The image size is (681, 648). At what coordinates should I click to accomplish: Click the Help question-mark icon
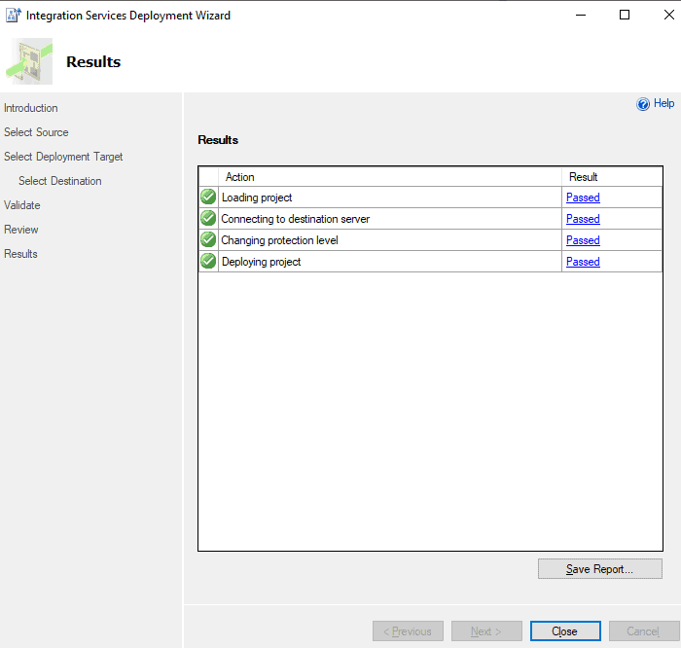pos(643,104)
